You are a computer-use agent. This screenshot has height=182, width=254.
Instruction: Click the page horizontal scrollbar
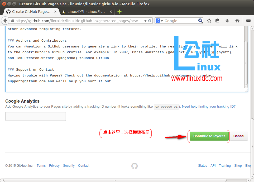(x=115, y=180)
